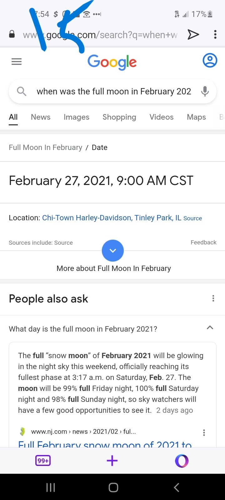Tap the send/share arrow icon in address bar
Viewport: 225px width, 500px height.
pos(193,34)
